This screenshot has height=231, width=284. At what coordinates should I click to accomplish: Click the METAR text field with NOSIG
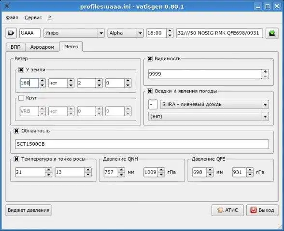(x=219, y=33)
